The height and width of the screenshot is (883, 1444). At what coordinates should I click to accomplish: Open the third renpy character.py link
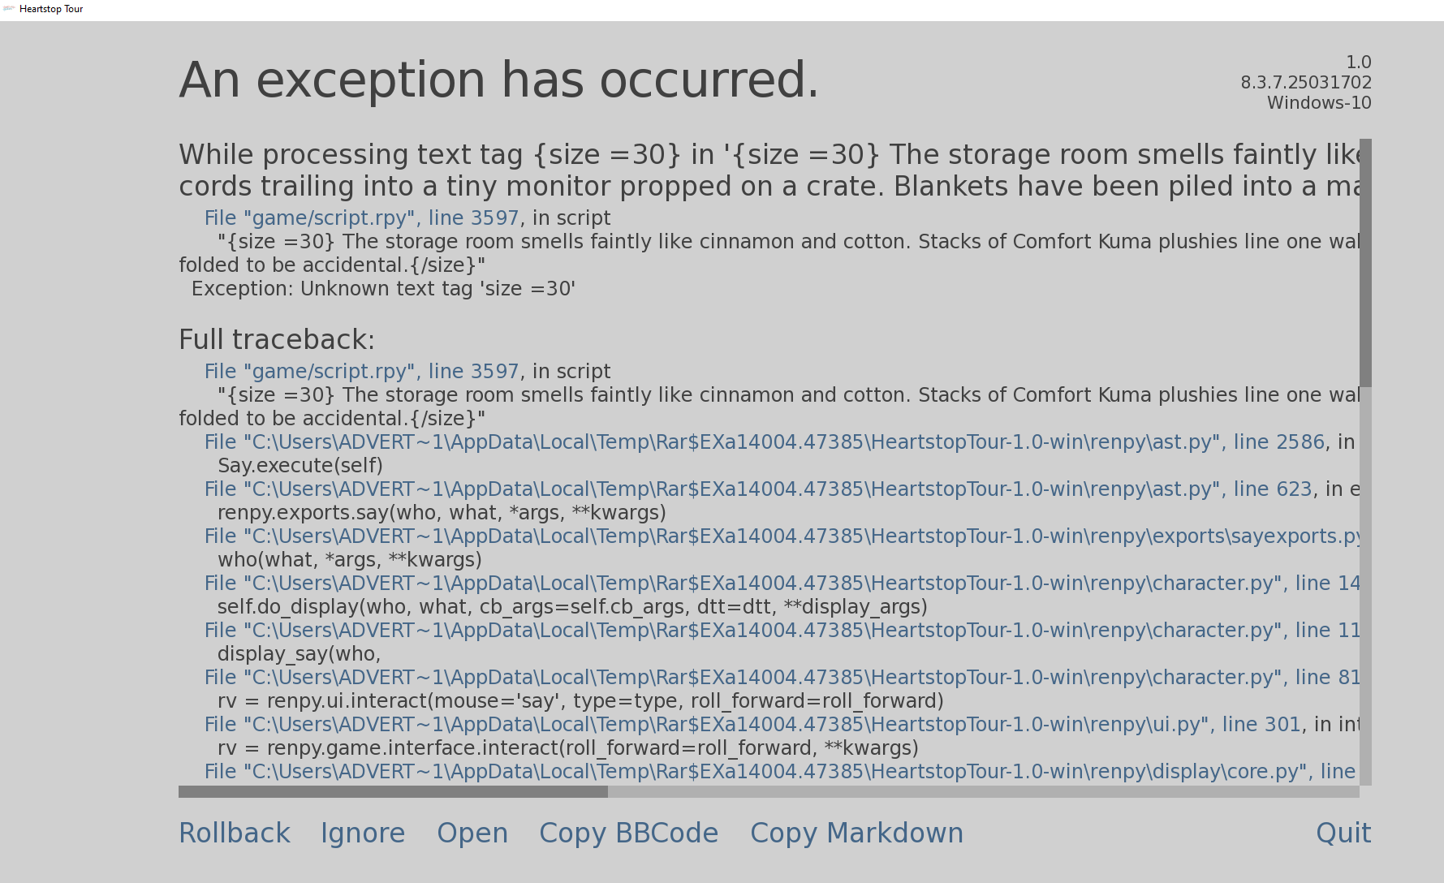[x=782, y=678]
